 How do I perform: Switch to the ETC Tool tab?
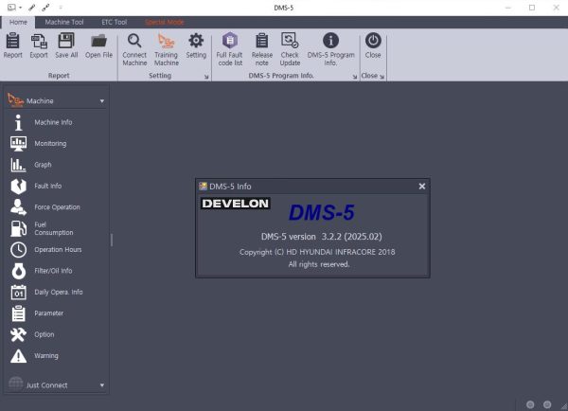115,22
